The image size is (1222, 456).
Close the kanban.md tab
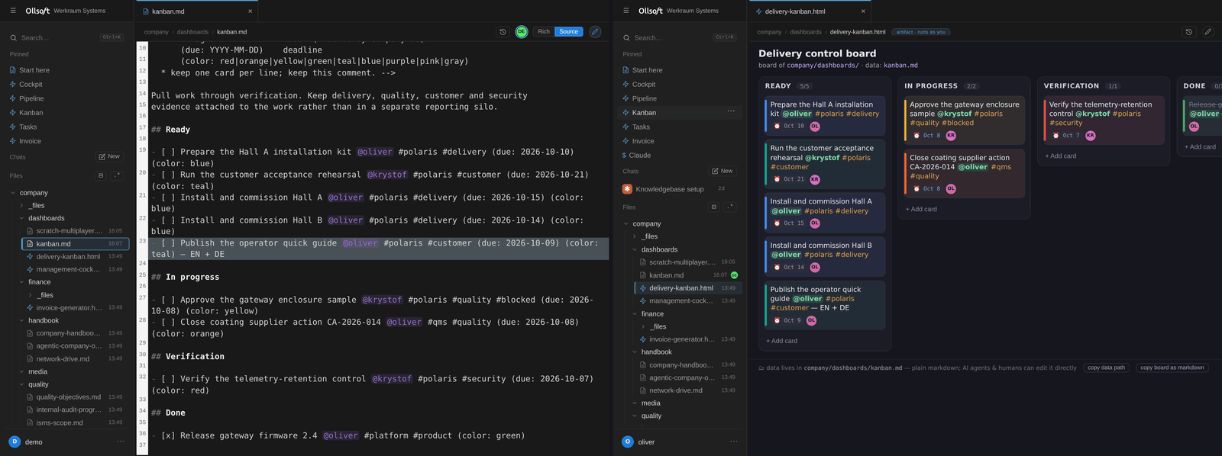[250, 11]
